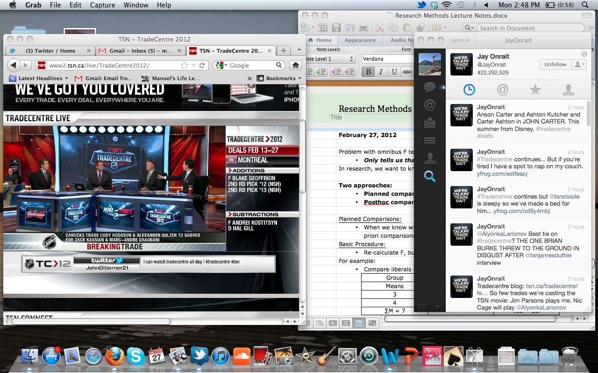Bookmark page with star in Firefox URL bar
Image resolution: width=598 pixels, height=373 pixels.
pyautogui.click(x=185, y=65)
